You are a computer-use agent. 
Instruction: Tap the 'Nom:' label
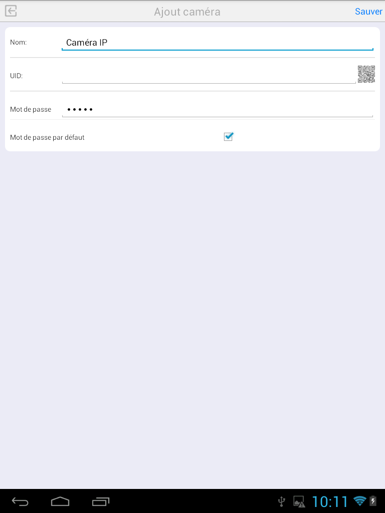point(19,42)
